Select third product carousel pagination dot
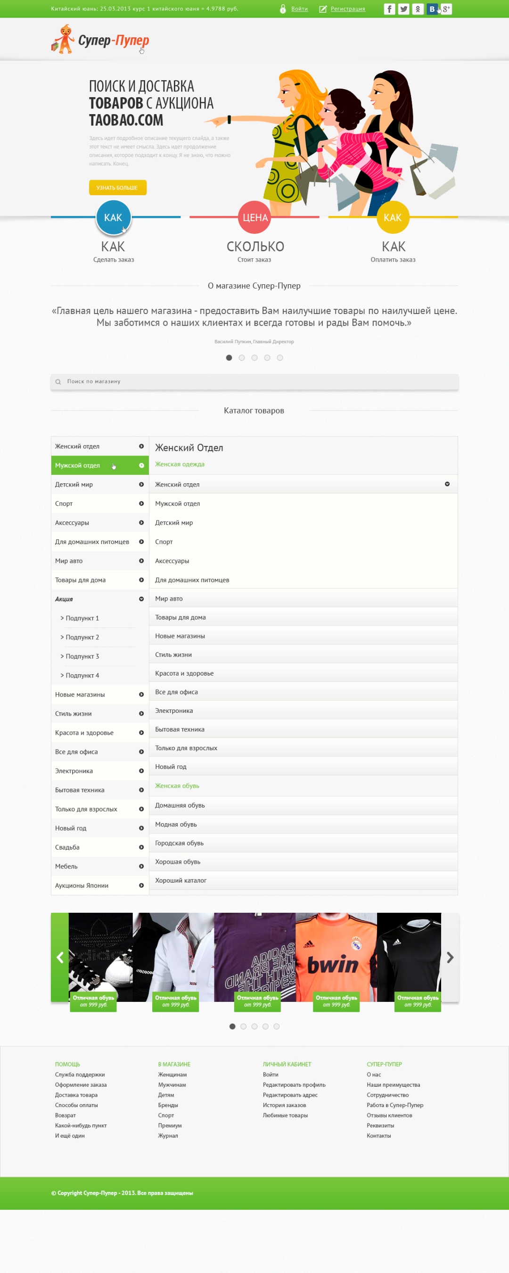 tap(254, 1026)
